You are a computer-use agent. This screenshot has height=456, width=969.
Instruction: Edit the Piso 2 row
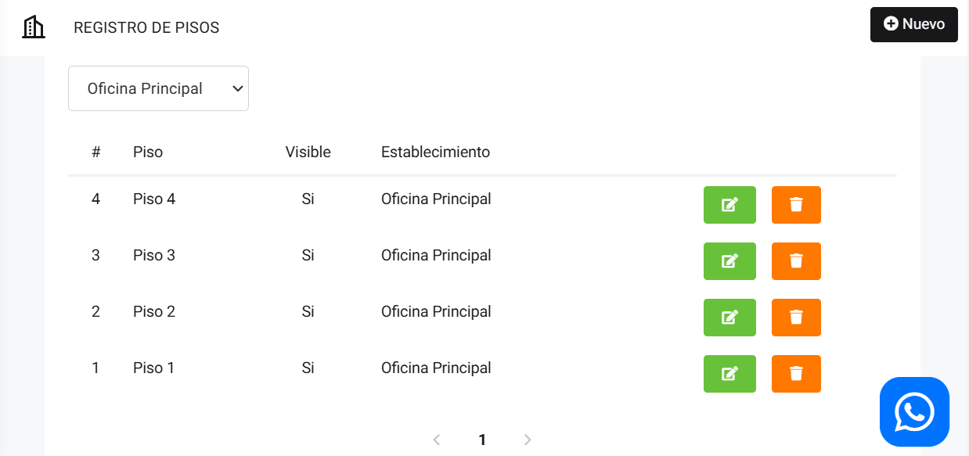729,318
